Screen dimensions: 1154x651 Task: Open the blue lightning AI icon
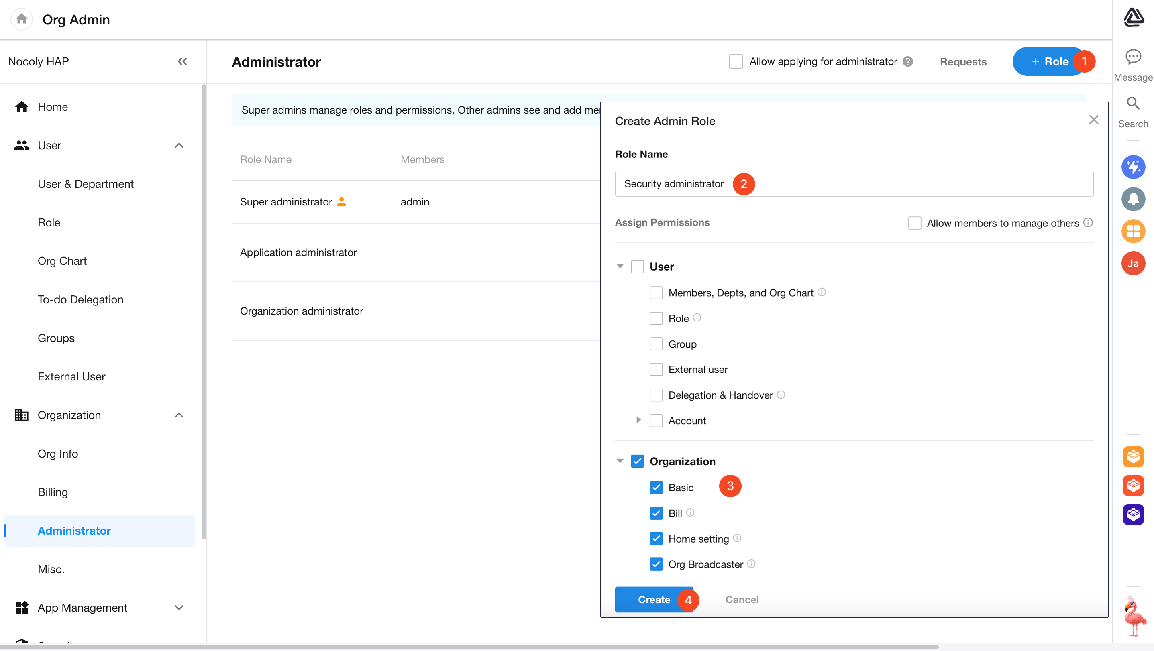[x=1133, y=167]
